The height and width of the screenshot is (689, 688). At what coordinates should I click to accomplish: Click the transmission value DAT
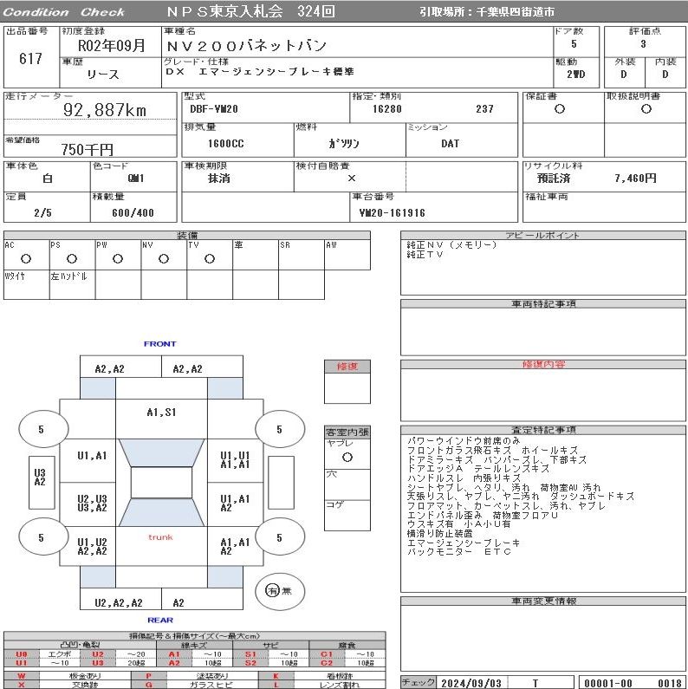pos(450,144)
